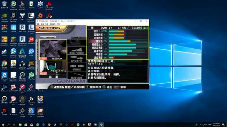Open LayOut 2017 desktop shortcut

pos(13,88)
